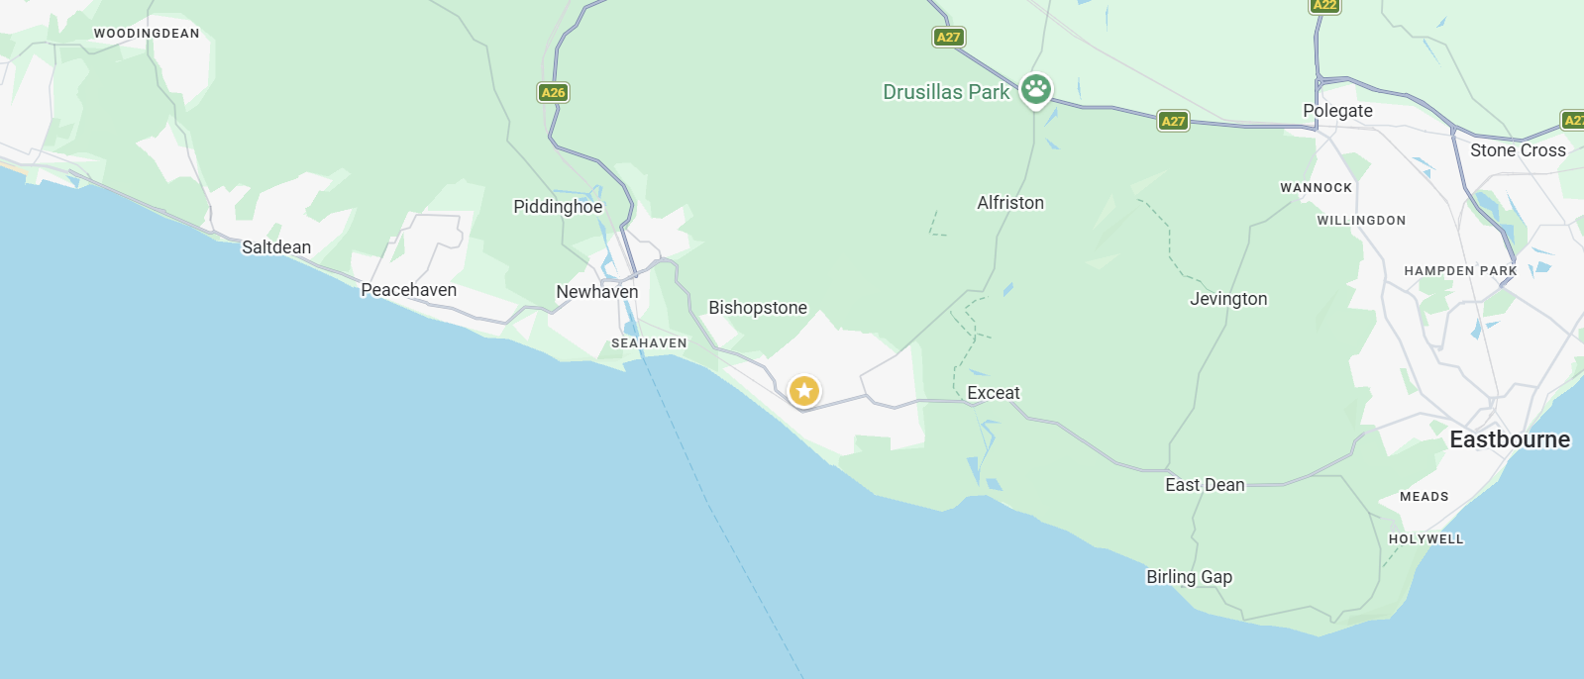
Task: Click the Alfriston village label
Action: point(1010,203)
